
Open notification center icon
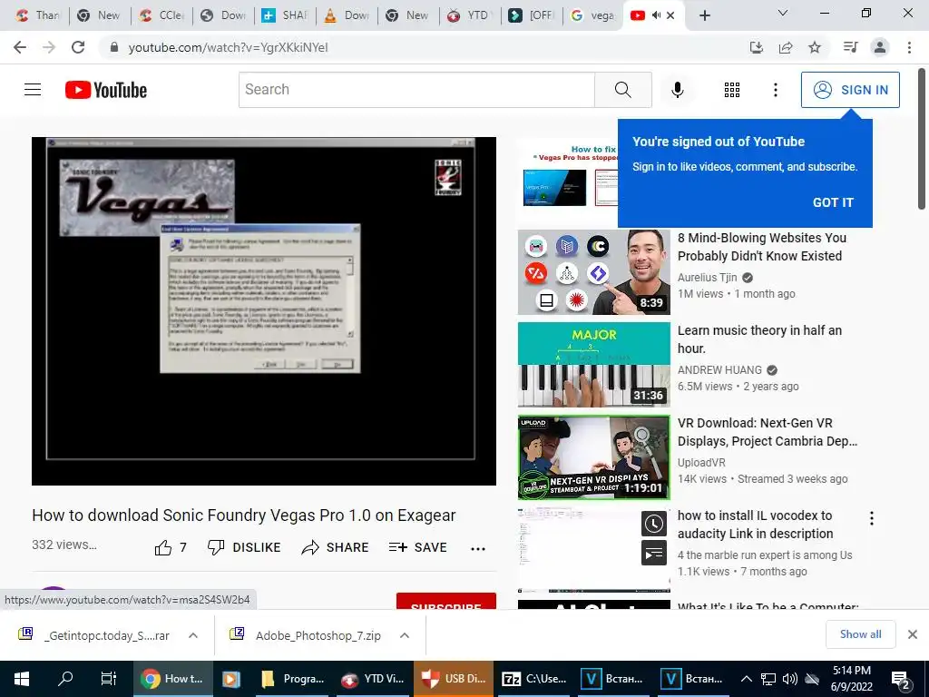[901, 679]
